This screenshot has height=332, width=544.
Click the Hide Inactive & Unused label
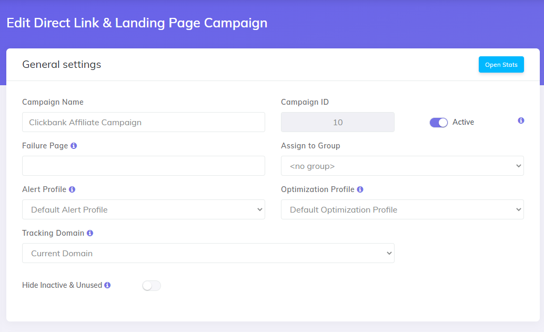62,285
